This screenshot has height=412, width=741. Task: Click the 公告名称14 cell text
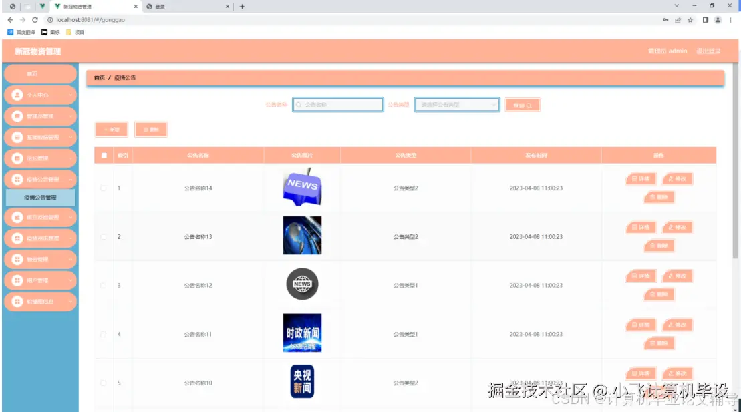[198, 188]
